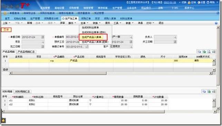Expand the 上张 dropdown arrow
The image size is (222, 126).
[x=10, y=23]
